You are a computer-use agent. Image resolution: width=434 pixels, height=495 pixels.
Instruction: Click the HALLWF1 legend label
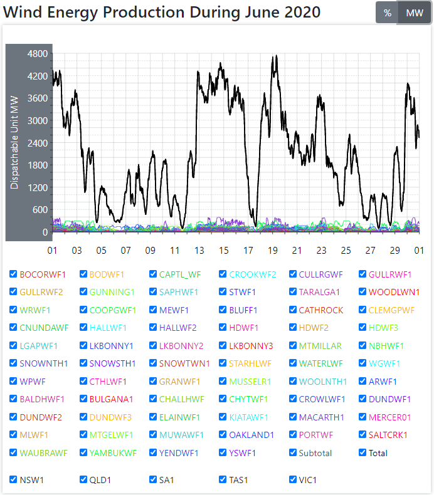(x=111, y=327)
